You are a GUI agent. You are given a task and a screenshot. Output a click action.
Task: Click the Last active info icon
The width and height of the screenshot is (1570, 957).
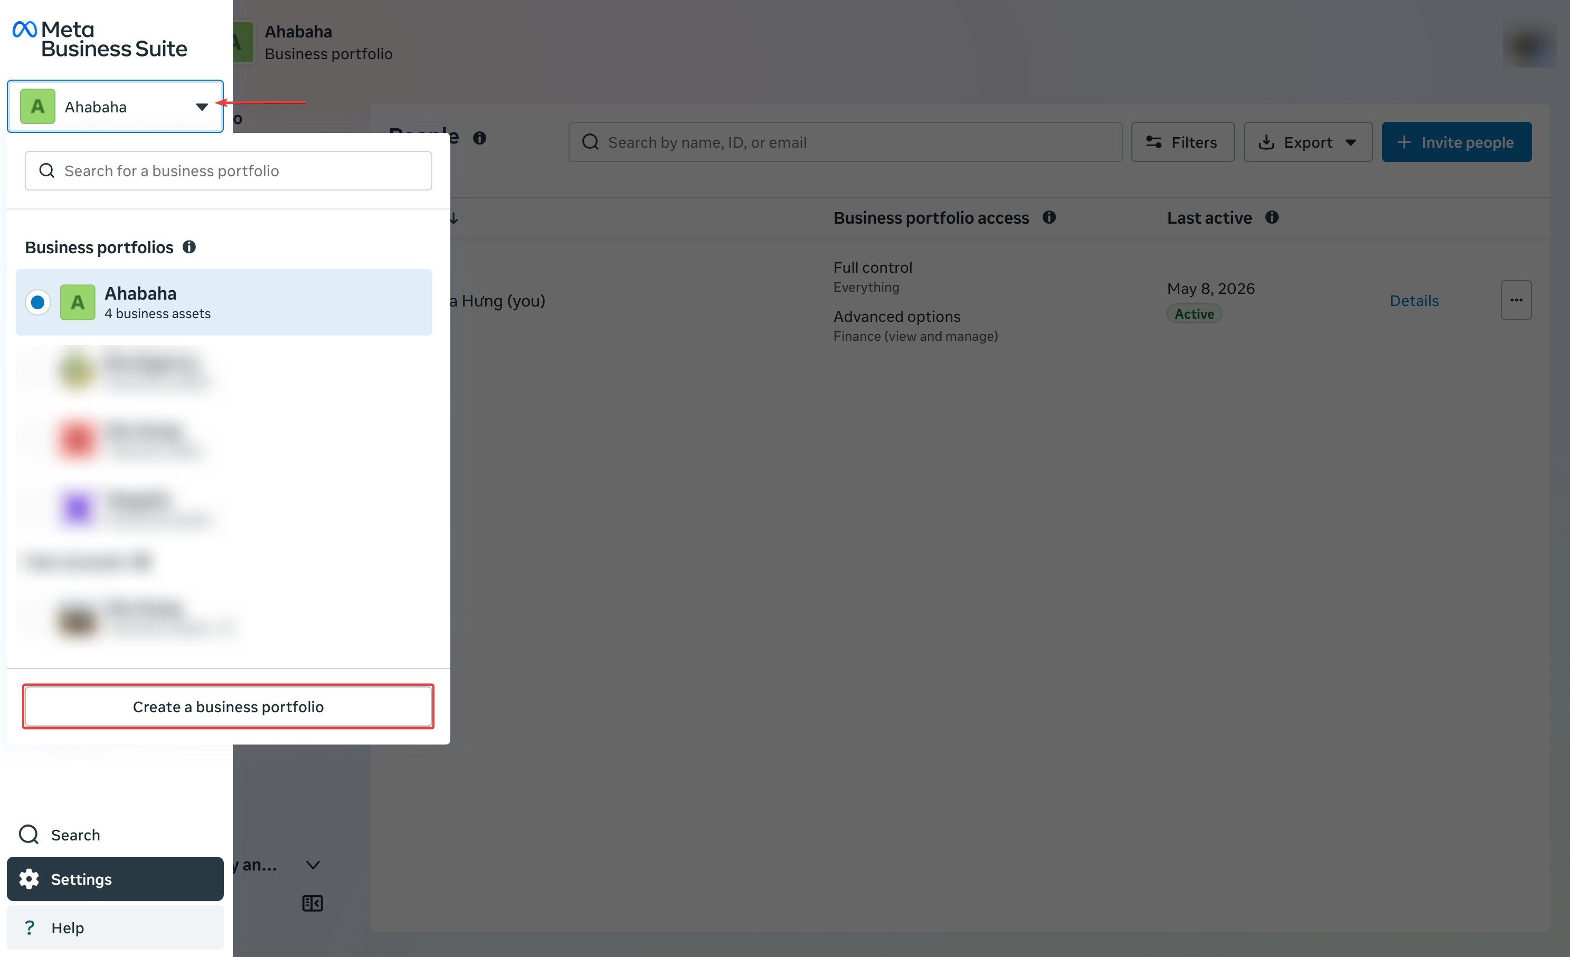tap(1272, 218)
